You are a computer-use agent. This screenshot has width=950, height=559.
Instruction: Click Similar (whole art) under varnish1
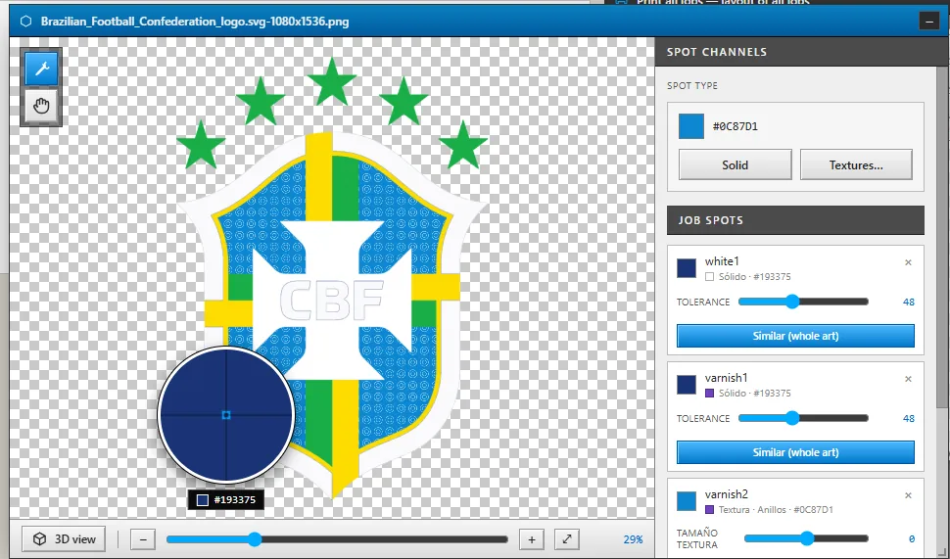point(795,452)
